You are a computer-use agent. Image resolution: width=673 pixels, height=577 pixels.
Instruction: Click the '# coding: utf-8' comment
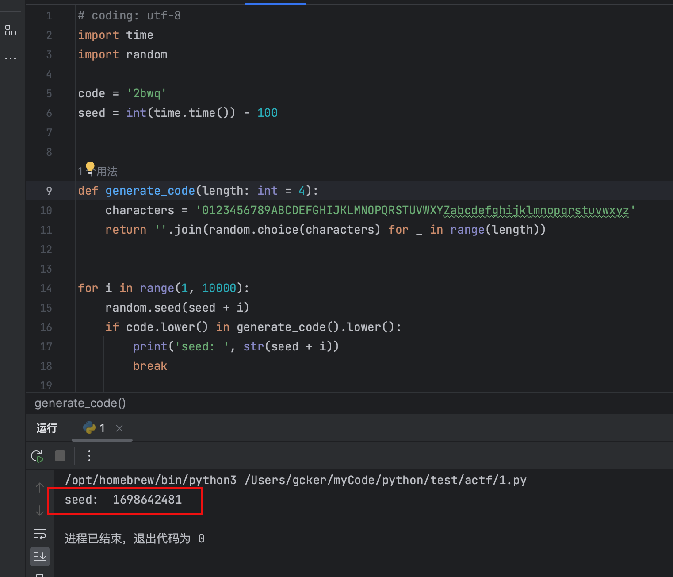point(130,15)
